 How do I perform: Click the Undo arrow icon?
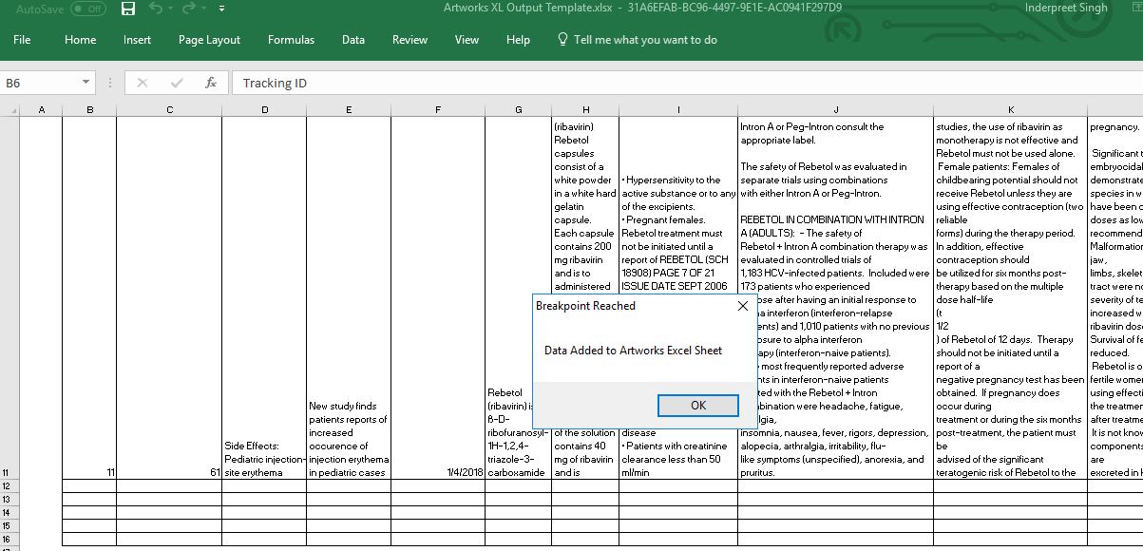(155, 9)
